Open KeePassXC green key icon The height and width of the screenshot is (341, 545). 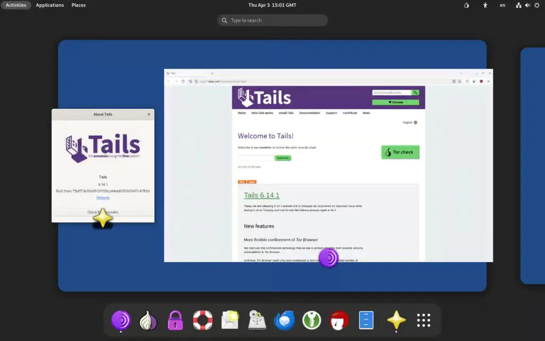(311, 320)
